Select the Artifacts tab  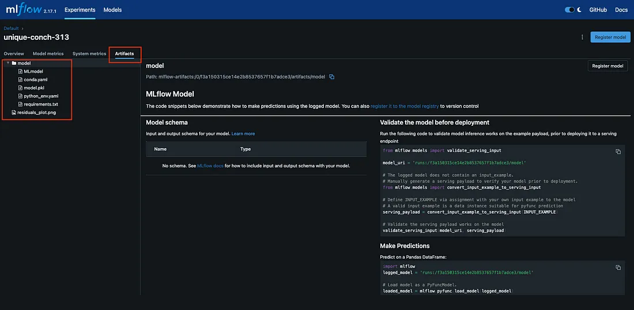124,54
